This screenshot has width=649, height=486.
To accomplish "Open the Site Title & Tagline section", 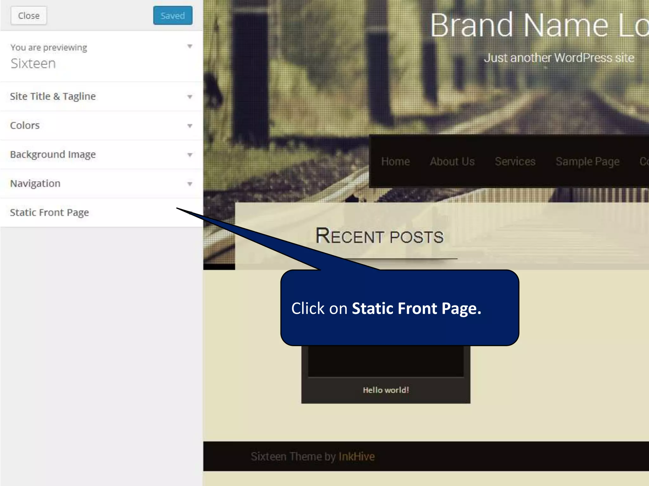I will click(101, 97).
